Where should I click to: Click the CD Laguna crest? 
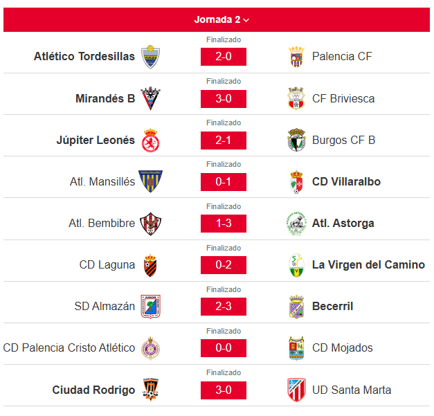tap(150, 265)
